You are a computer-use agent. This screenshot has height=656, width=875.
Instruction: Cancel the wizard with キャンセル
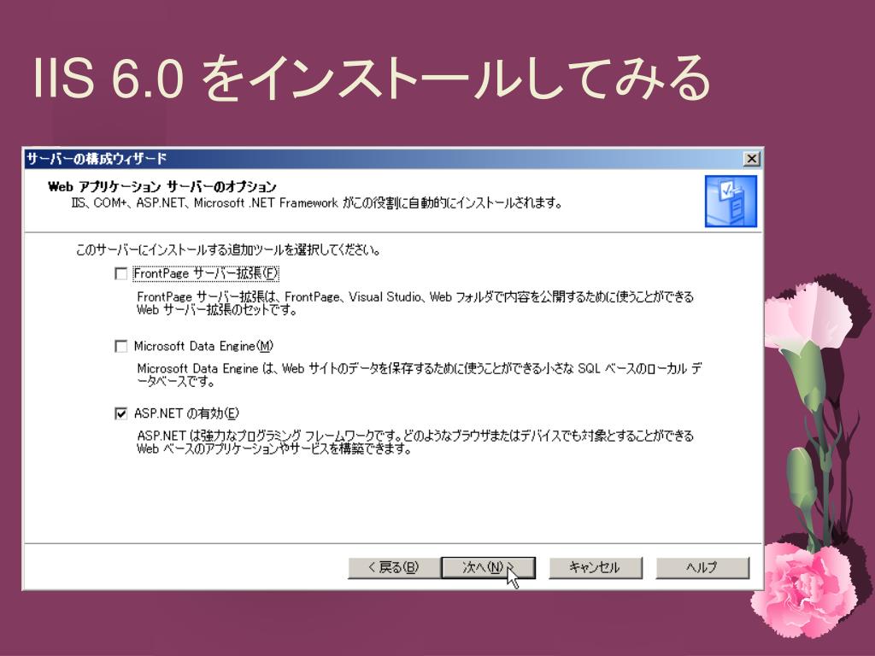click(596, 568)
